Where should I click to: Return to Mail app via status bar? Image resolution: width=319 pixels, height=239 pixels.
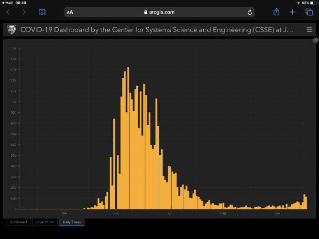[x=7, y=3]
